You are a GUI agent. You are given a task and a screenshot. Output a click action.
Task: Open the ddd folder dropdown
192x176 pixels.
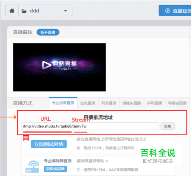45,10
